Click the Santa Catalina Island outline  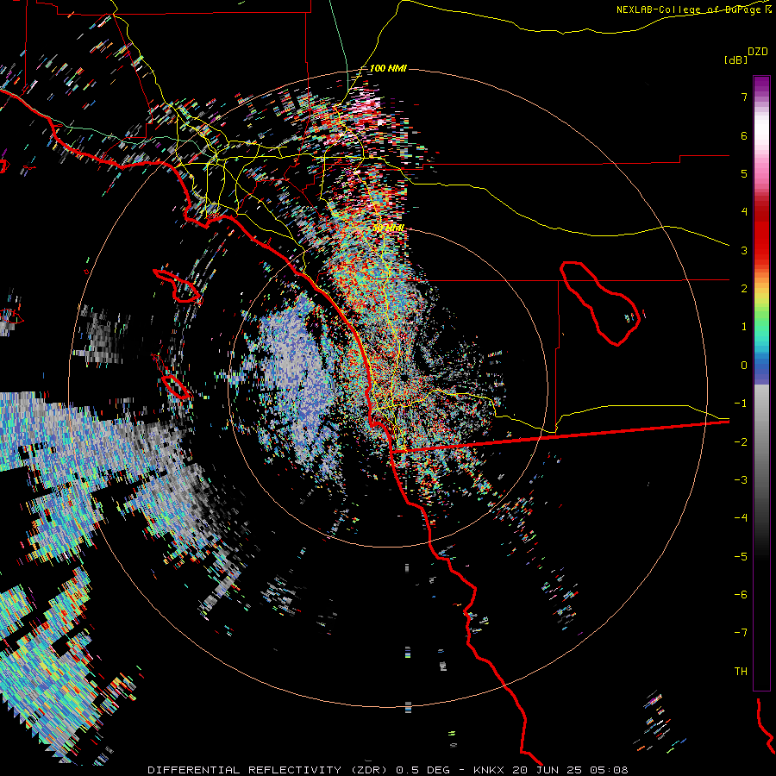[177, 285]
